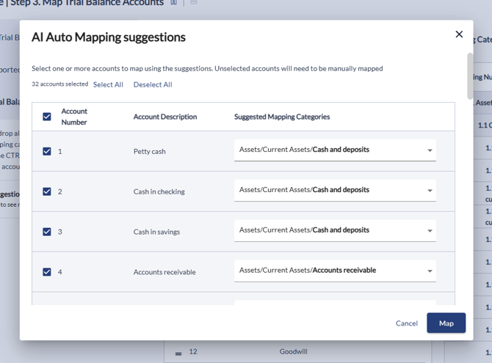Expand the Cash in checking category dropdown
The width and height of the screenshot is (492, 363).
pos(335,191)
